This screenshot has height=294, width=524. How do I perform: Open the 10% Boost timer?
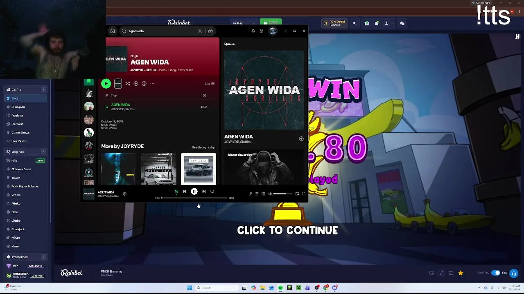[335, 23]
